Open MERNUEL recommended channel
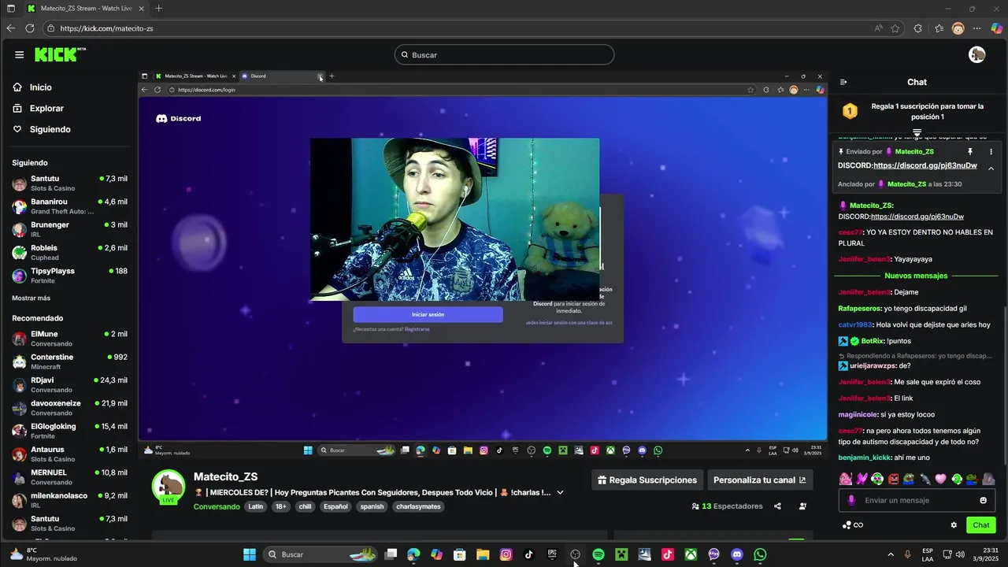 (x=70, y=477)
